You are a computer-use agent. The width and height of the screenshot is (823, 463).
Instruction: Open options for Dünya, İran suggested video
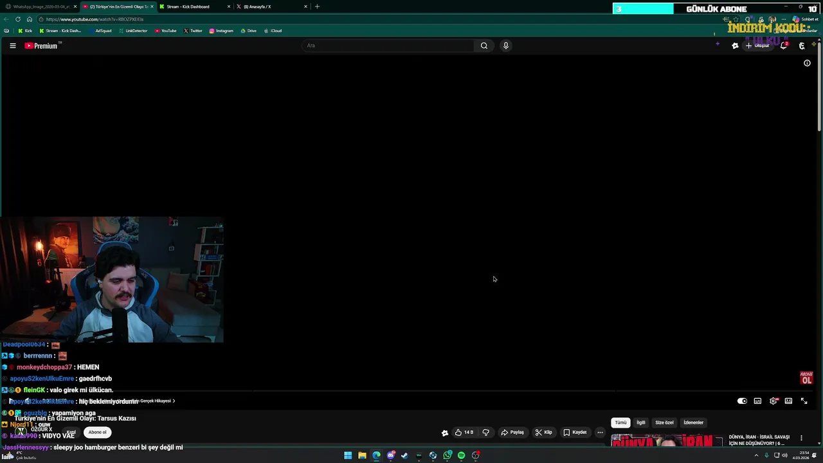point(801,438)
